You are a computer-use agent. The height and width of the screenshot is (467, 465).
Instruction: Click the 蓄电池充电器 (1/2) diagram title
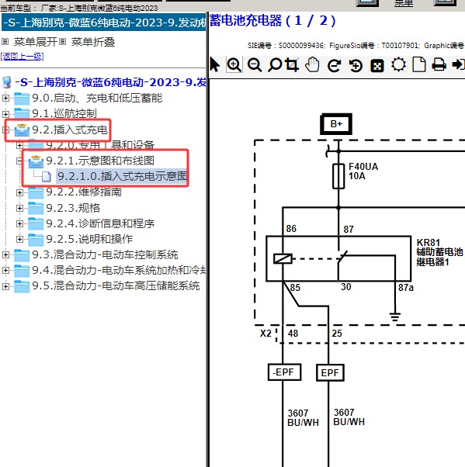click(272, 21)
